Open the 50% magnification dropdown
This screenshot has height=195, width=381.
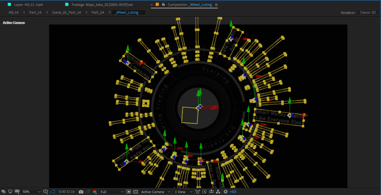(x=31, y=192)
